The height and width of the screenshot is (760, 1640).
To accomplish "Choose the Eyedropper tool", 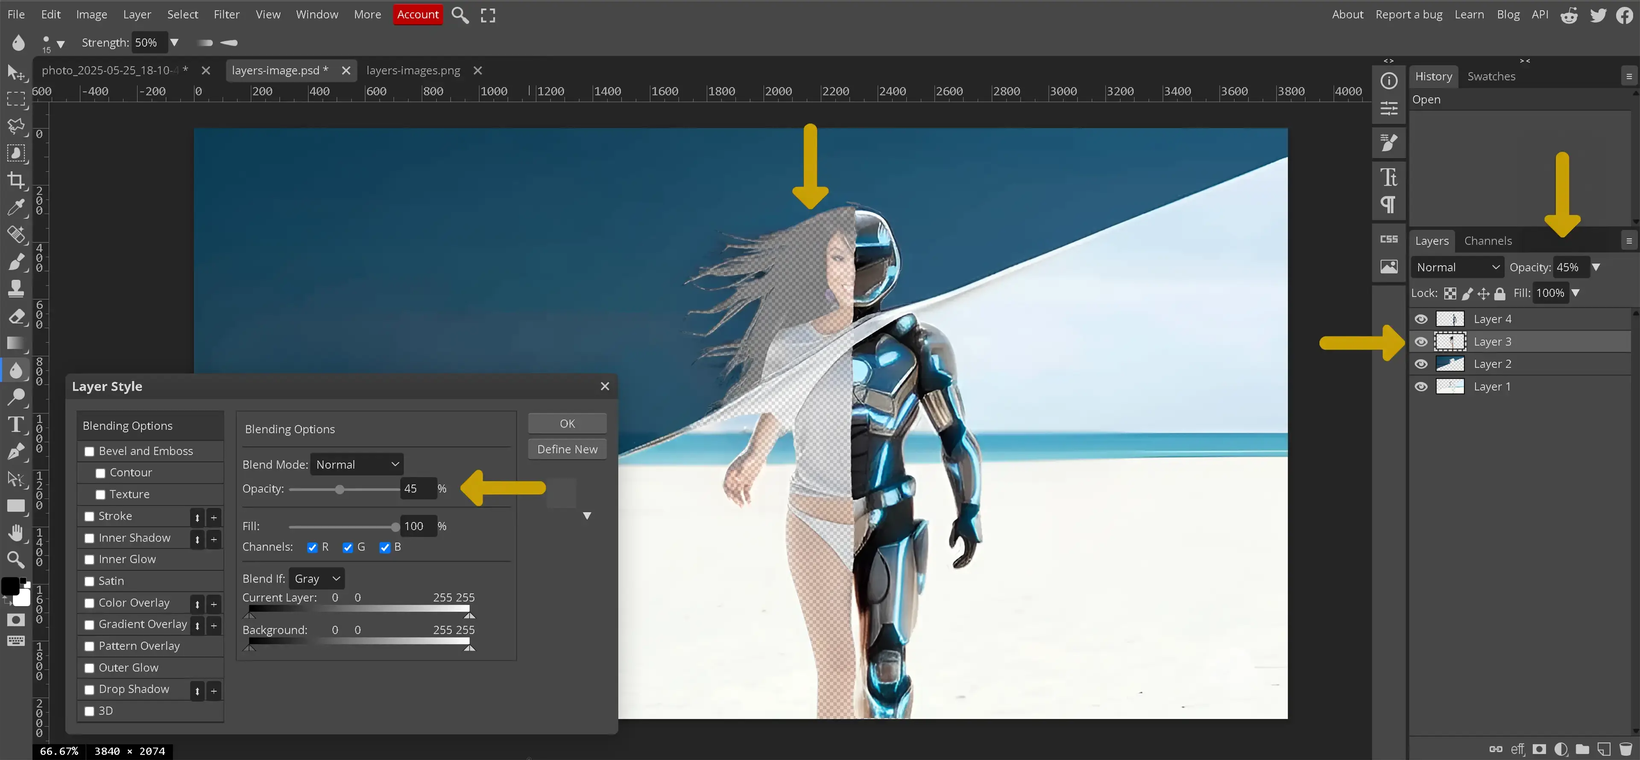I will 15,208.
